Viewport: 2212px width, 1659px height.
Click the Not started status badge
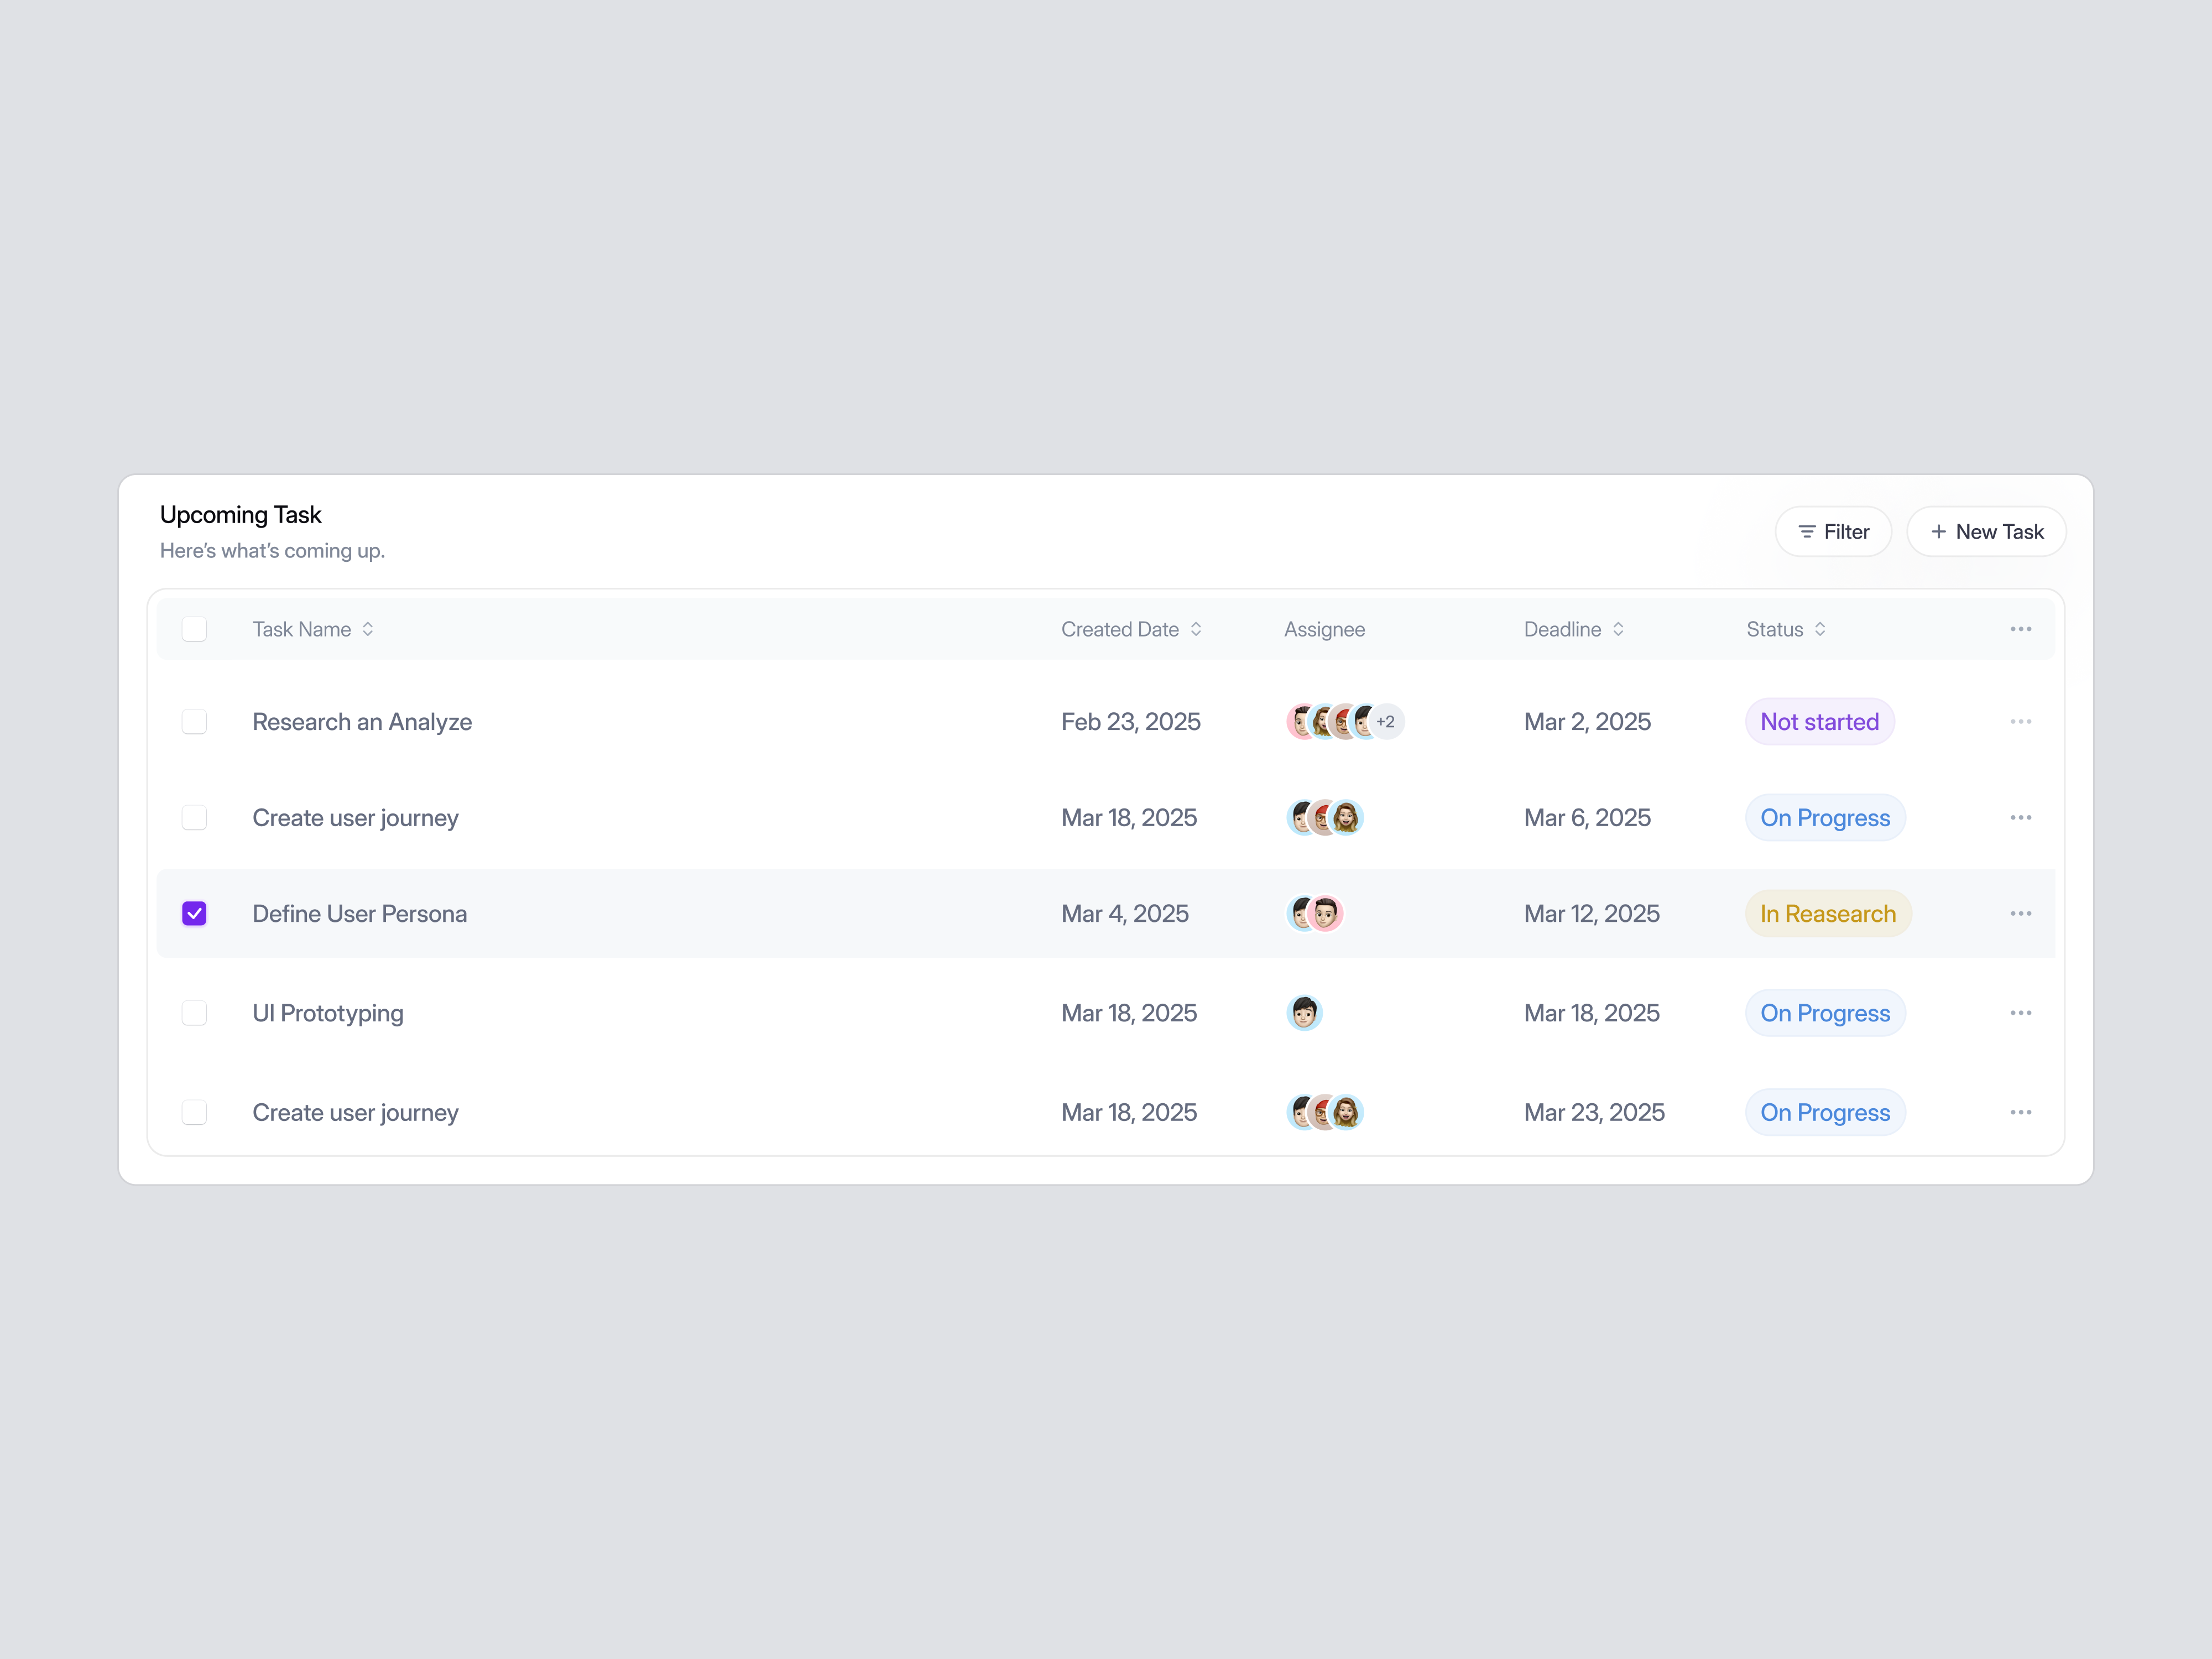point(1819,721)
